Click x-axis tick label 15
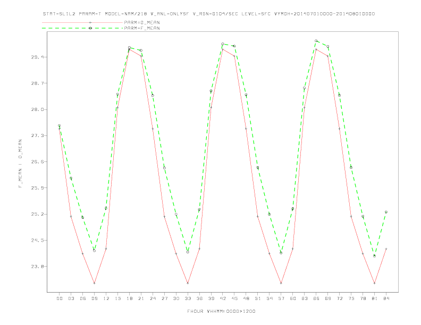Image resolution: width=421 pixels, height=325 pixels. (x=117, y=298)
